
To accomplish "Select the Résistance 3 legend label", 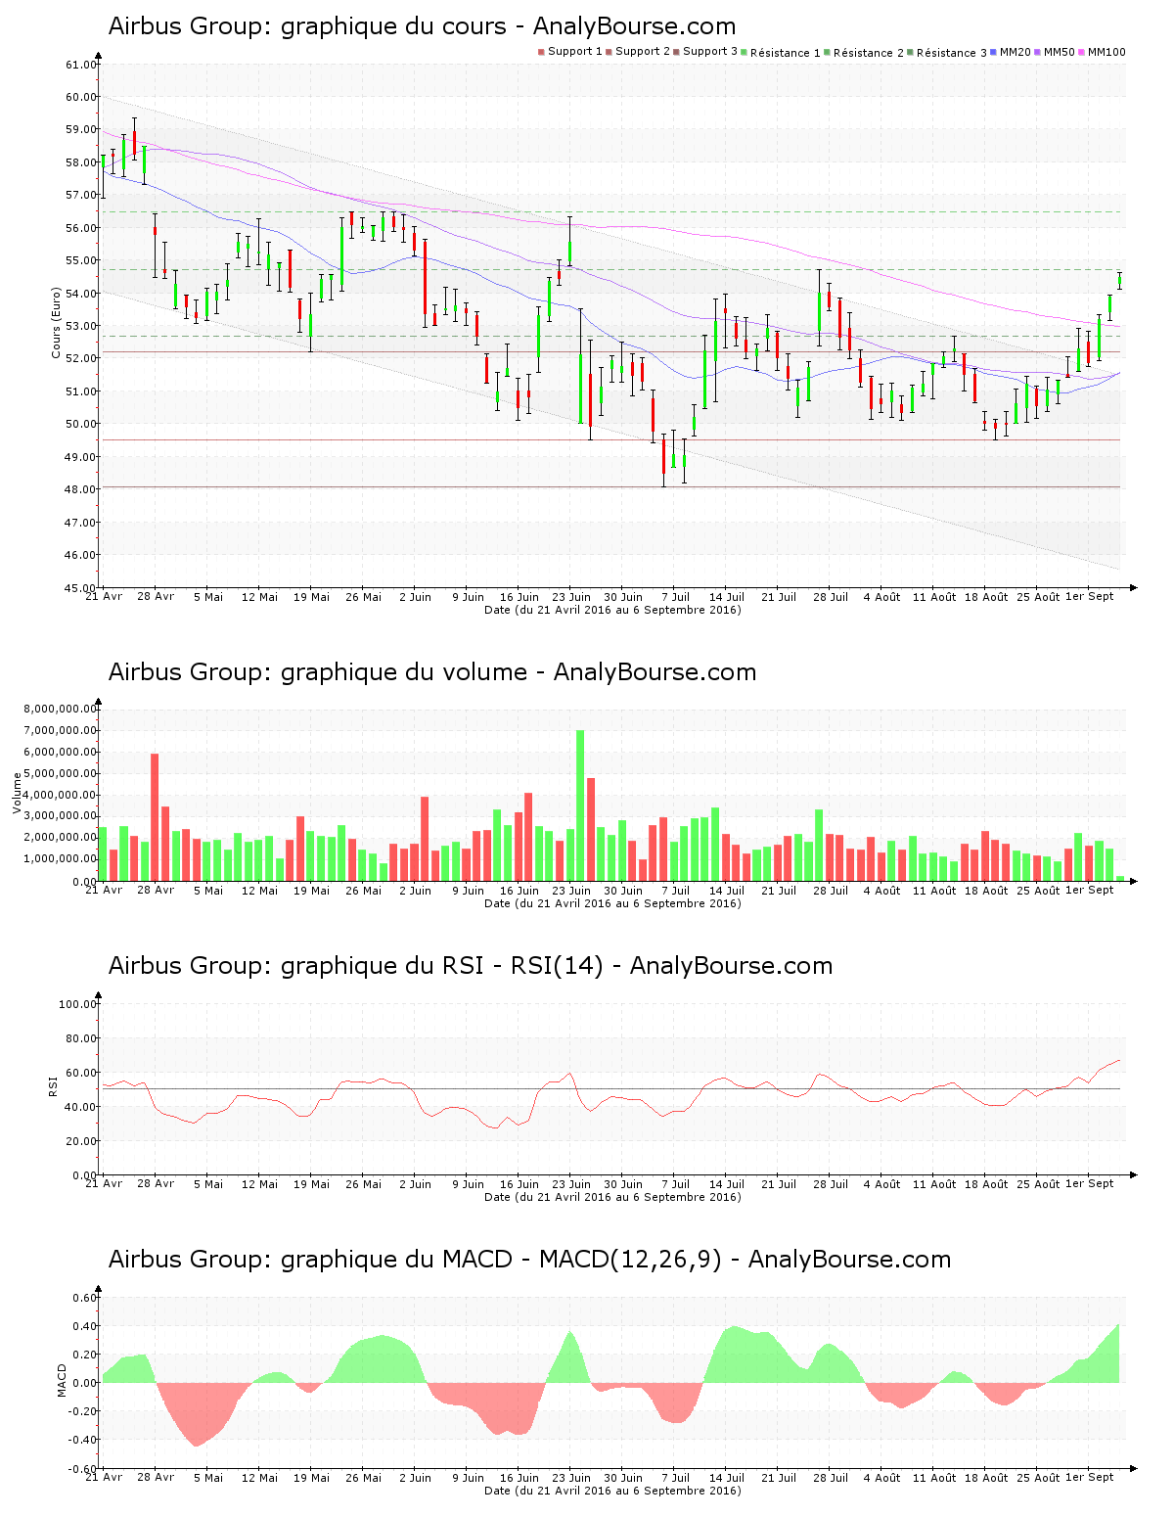I will pos(952,53).
